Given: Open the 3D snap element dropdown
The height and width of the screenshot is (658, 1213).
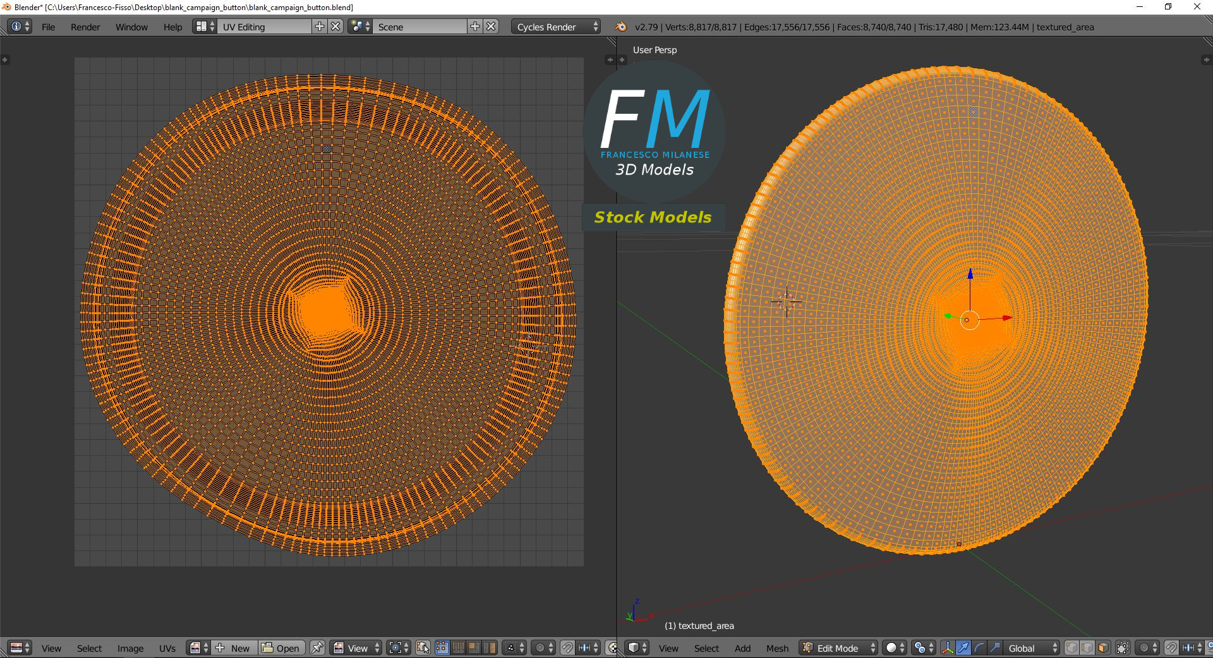Looking at the screenshot, I should tap(1192, 648).
